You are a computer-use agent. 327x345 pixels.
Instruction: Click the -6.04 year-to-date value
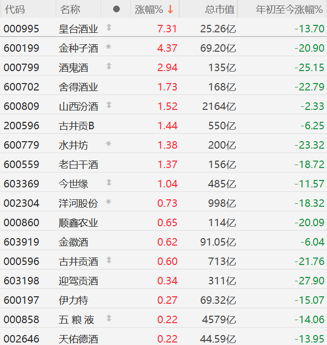[313, 242]
